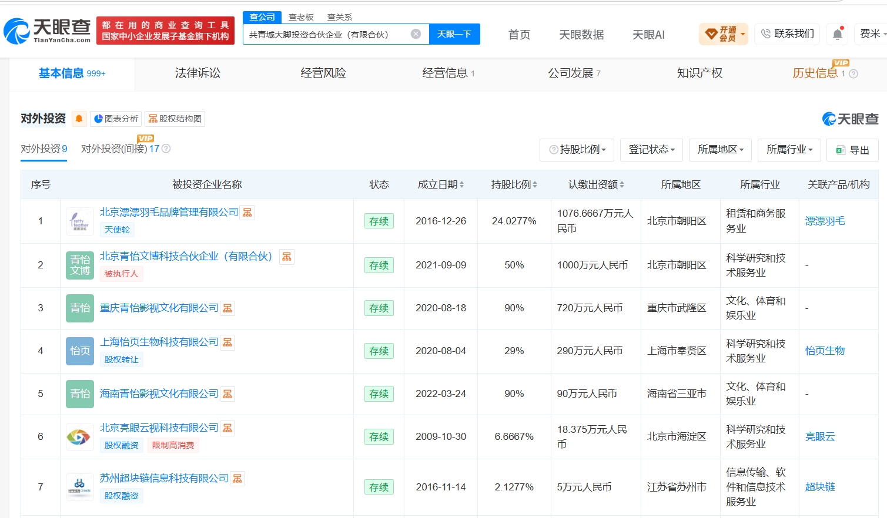Open 北京青怡文博科技合伙企业 company page
This screenshot has width=887, height=518.
pyautogui.click(x=186, y=257)
